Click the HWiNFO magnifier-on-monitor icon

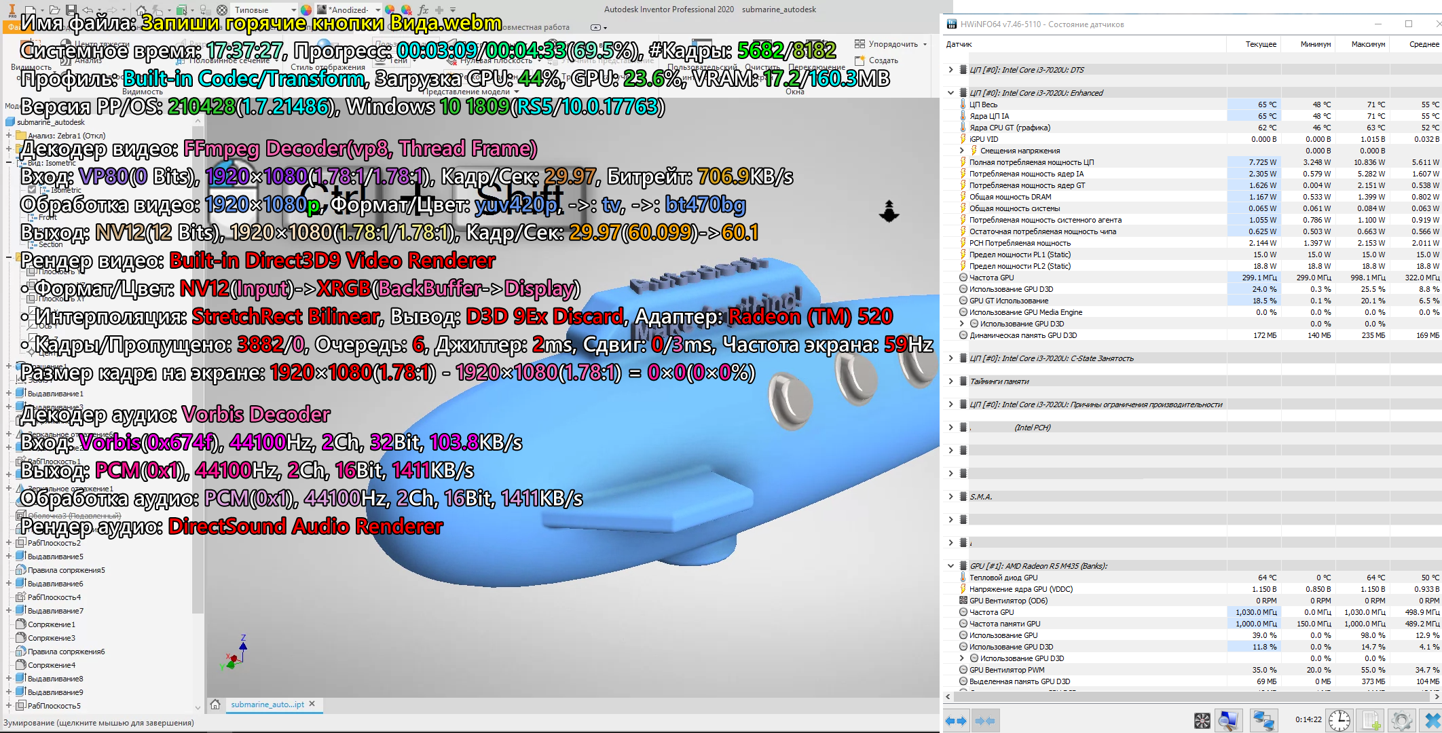[1228, 720]
